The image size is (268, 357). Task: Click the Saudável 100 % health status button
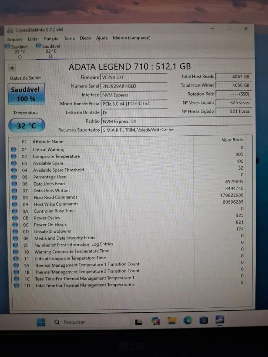pos(26,94)
